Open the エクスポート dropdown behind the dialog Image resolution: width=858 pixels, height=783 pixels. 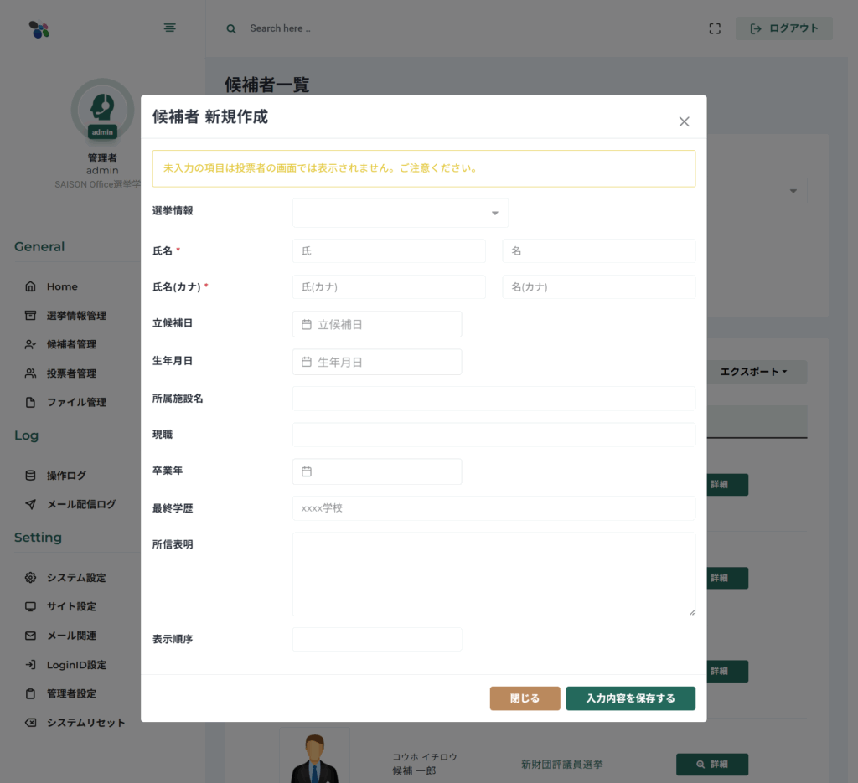pyautogui.click(x=757, y=372)
